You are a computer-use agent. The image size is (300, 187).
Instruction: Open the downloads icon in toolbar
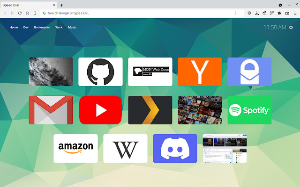coord(257,13)
